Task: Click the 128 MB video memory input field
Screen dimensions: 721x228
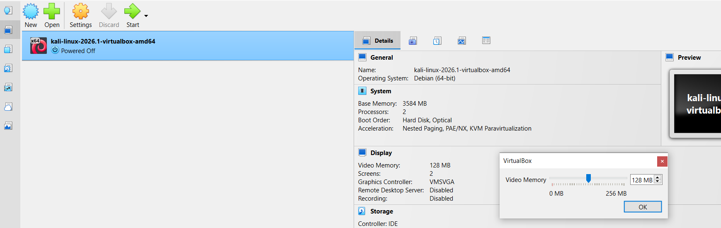Action: (x=642, y=180)
